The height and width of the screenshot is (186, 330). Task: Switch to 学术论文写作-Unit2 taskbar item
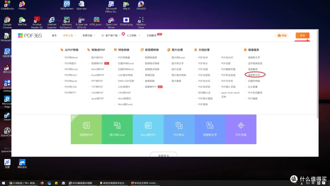coord(144,183)
